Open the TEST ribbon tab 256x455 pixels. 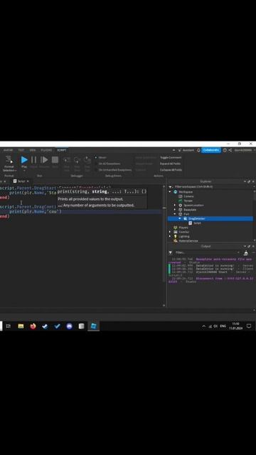pyautogui.click(x=21, y=150)
